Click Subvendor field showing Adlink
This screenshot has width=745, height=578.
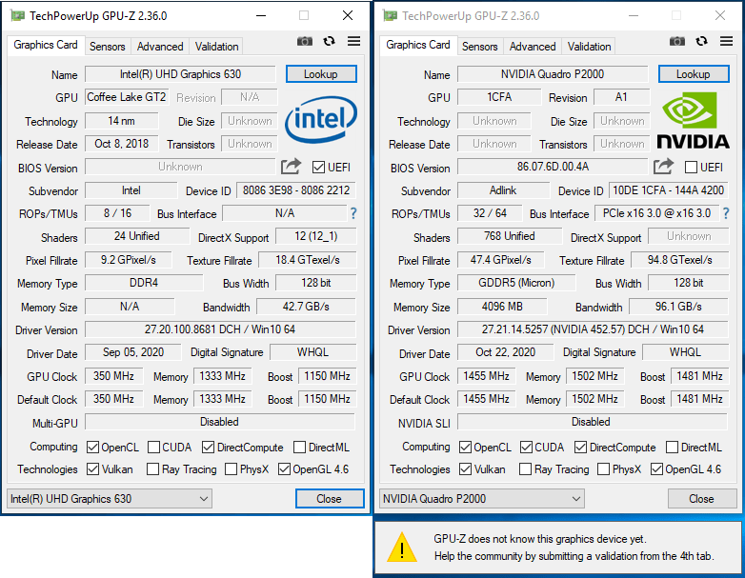tap(504, 190)
